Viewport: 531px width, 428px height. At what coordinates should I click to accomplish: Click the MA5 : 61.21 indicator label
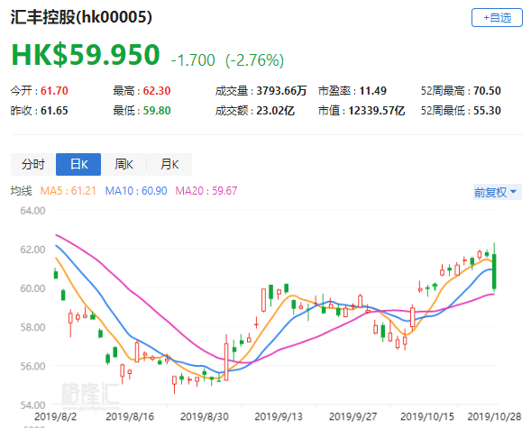pos(69,191)
